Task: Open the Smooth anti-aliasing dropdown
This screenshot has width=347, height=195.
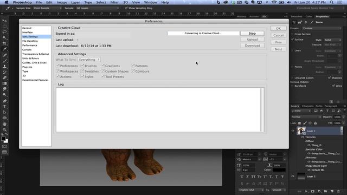Action: [278, 190]
